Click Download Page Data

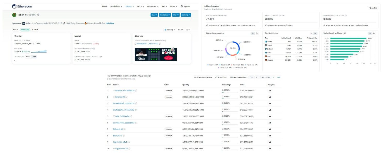pyautogui.click(x=203, y=77)
